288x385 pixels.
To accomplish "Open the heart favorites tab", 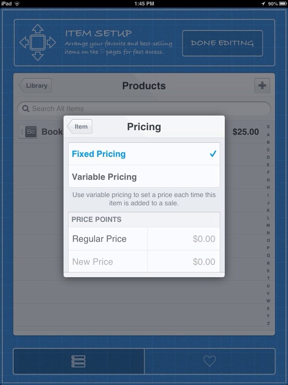I will click(x=210, y=361).
